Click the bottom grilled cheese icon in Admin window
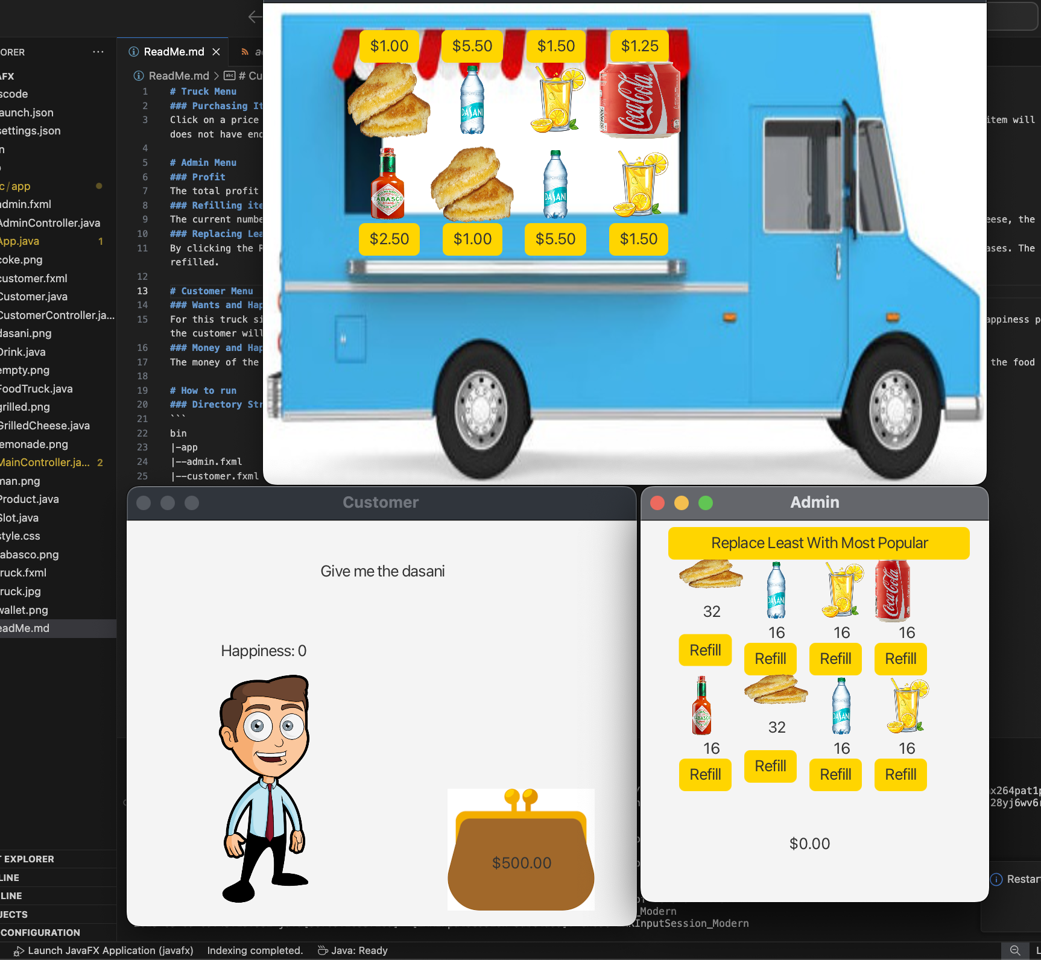This screenshot has height=960, width=1041. 776,690
